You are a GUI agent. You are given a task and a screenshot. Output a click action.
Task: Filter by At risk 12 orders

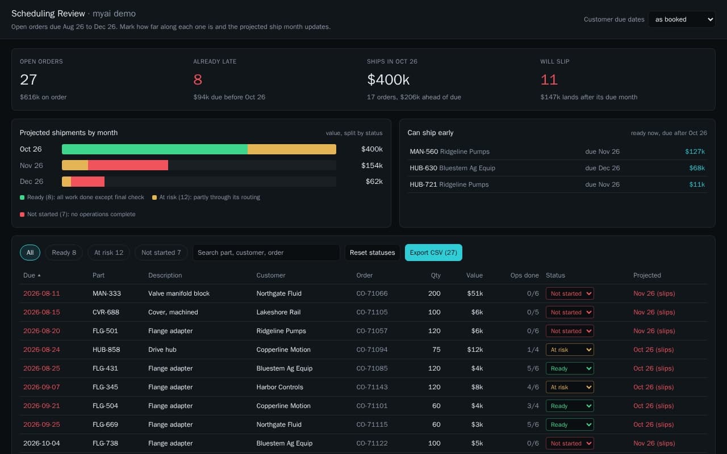[108, 253]
